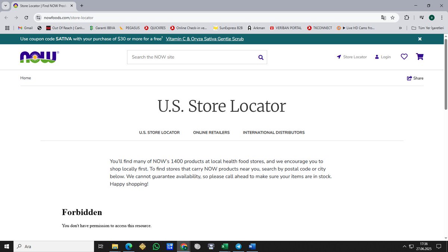Open the shopping cart icon
448x252 pixels.
click(x=420, y=57)
